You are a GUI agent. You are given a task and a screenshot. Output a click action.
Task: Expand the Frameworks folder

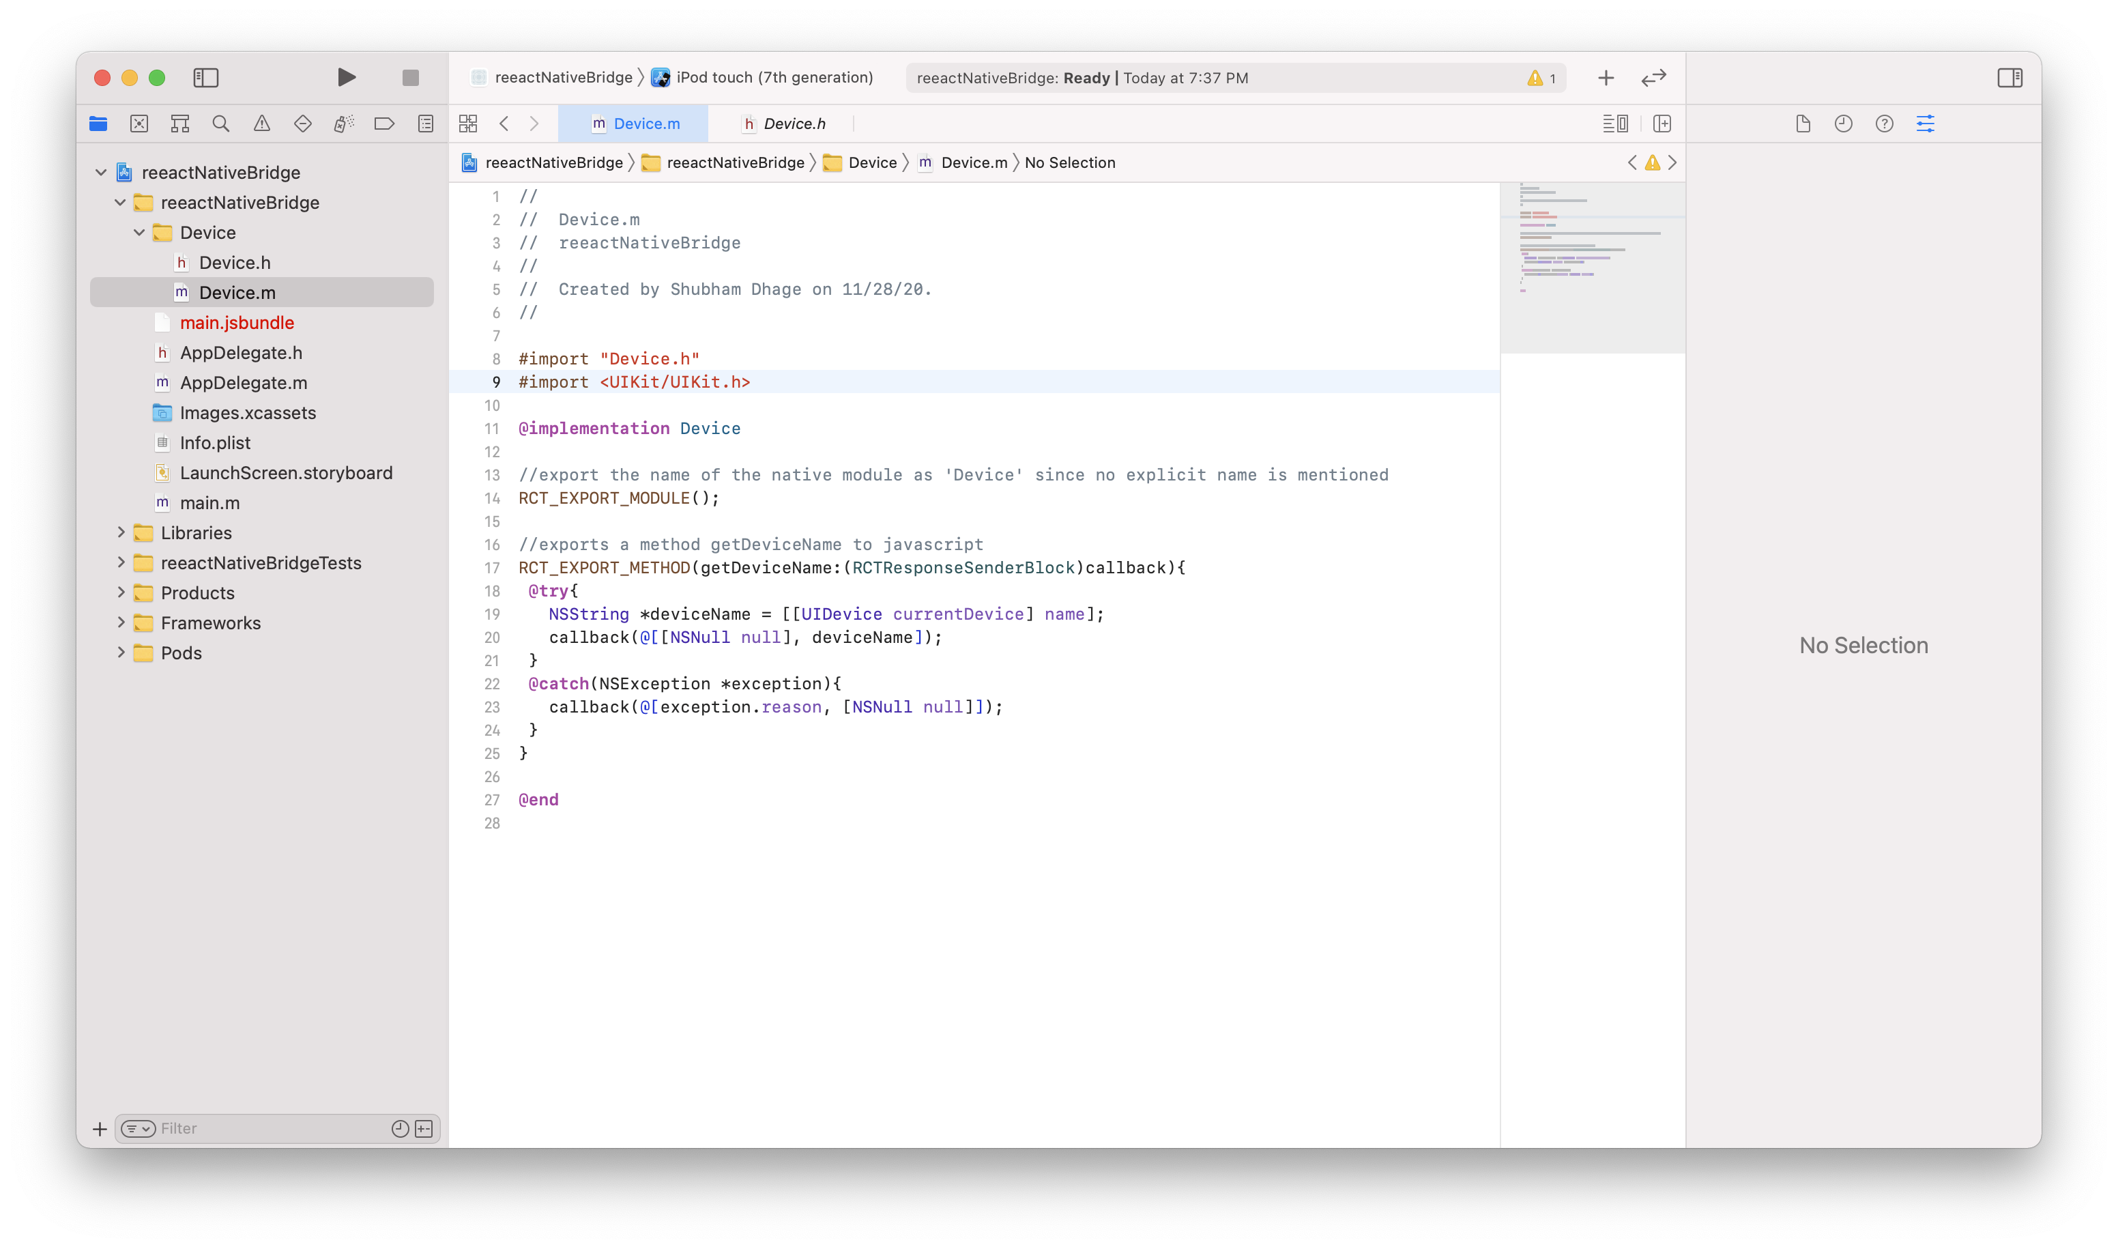tap(120, 622)
